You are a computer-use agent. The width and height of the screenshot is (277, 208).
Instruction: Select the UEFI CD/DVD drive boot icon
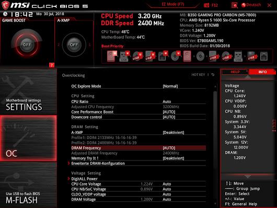(x=176, y=56)
